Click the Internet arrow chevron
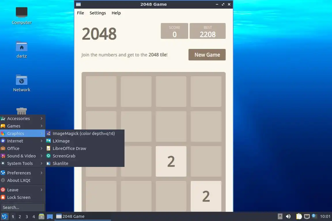332x221 pixels. click(x=41, y=141)
